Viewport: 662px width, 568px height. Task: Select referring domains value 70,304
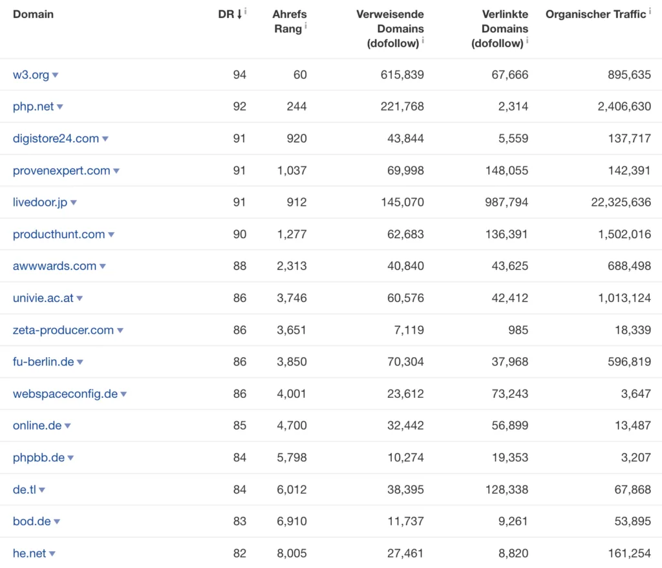(405, 362)
